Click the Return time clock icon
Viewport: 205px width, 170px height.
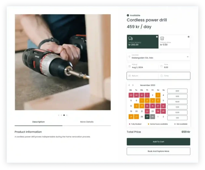click(x=161, y=76)
